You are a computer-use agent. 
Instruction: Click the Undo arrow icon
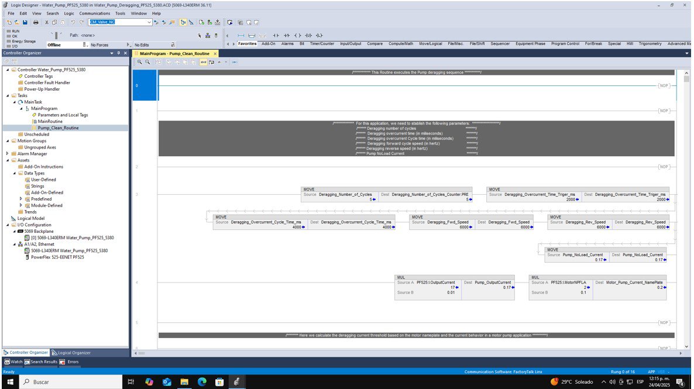73,22
